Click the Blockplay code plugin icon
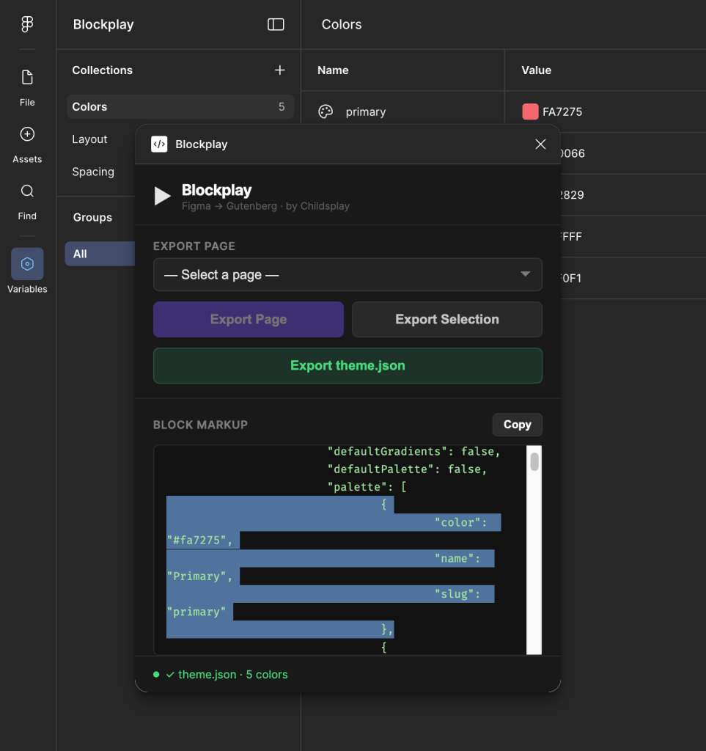The width and height of the screenshot is (706, 751). coord(159,144)
